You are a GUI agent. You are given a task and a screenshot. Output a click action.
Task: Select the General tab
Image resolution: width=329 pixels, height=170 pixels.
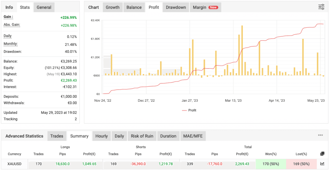tap(44, 7)
